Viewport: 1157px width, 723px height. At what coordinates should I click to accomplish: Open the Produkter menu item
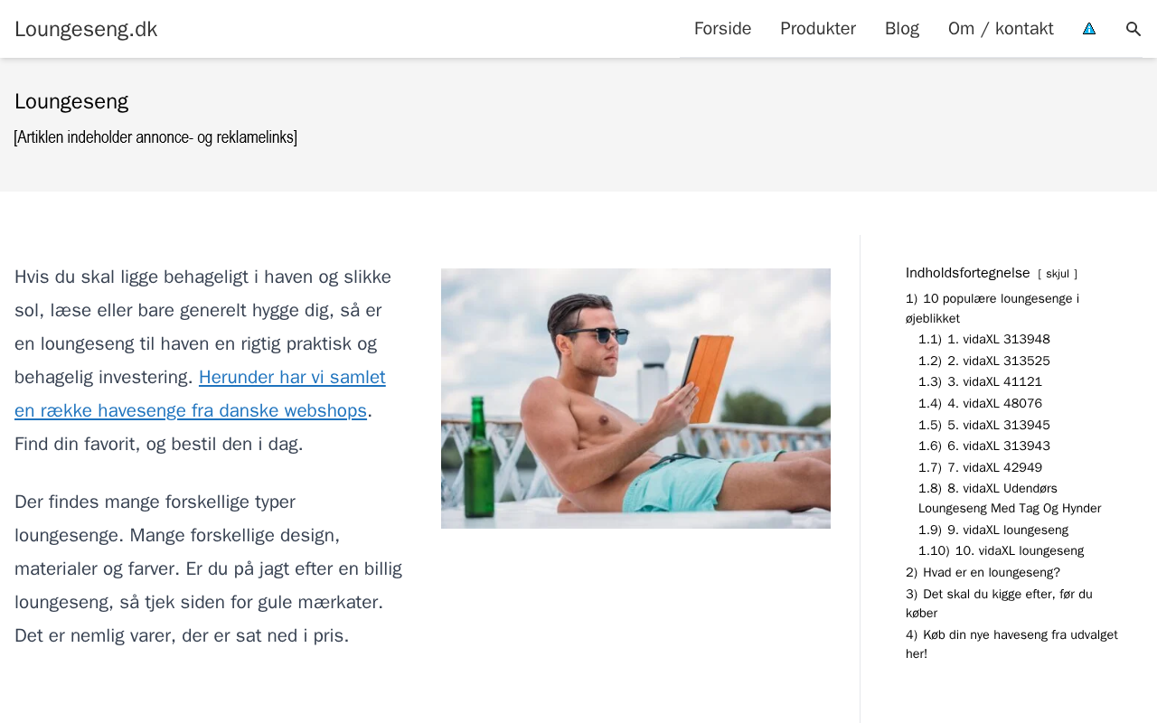818,29
